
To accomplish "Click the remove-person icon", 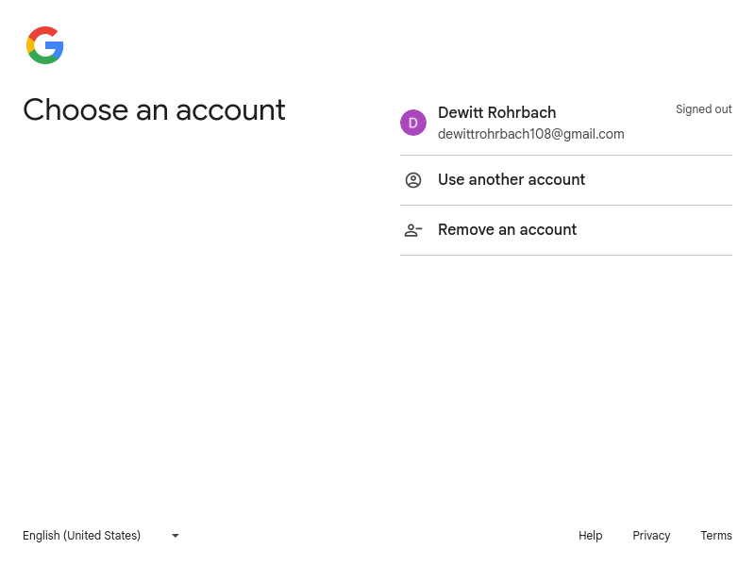I will click(413, 230).
